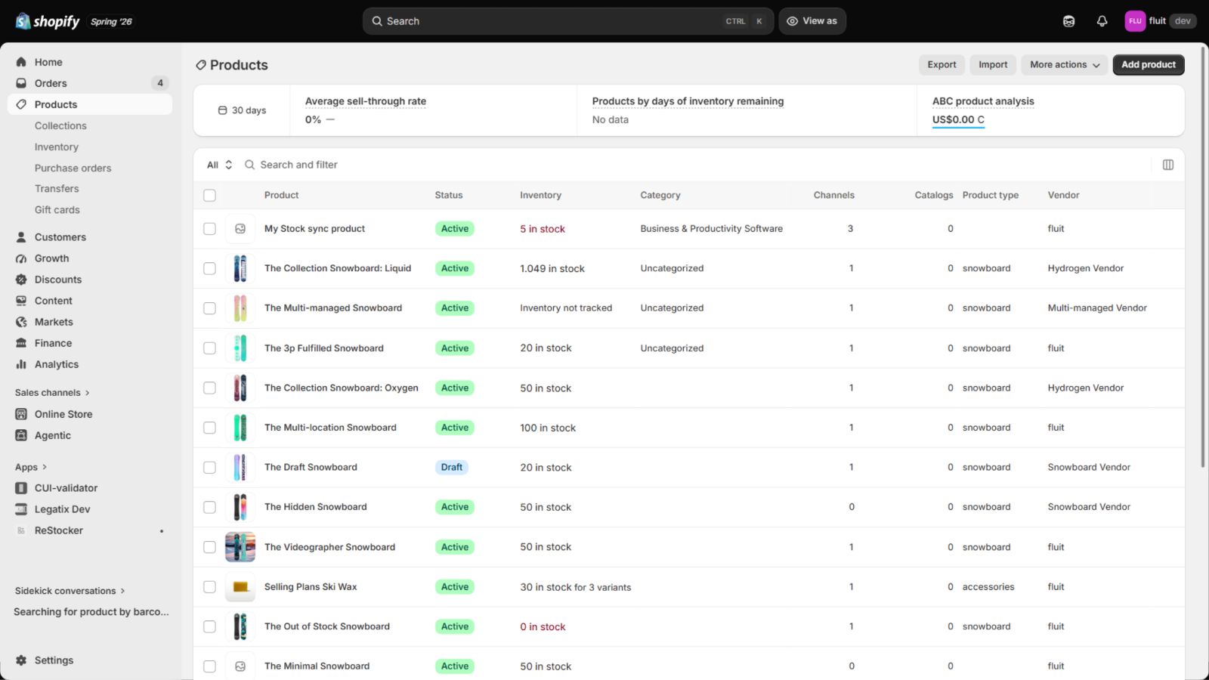Click the Selling Plans Ski Wax thumbnail
Image resolution: width=1209 pixels, height=680 pixels.
tap(240, 587)
